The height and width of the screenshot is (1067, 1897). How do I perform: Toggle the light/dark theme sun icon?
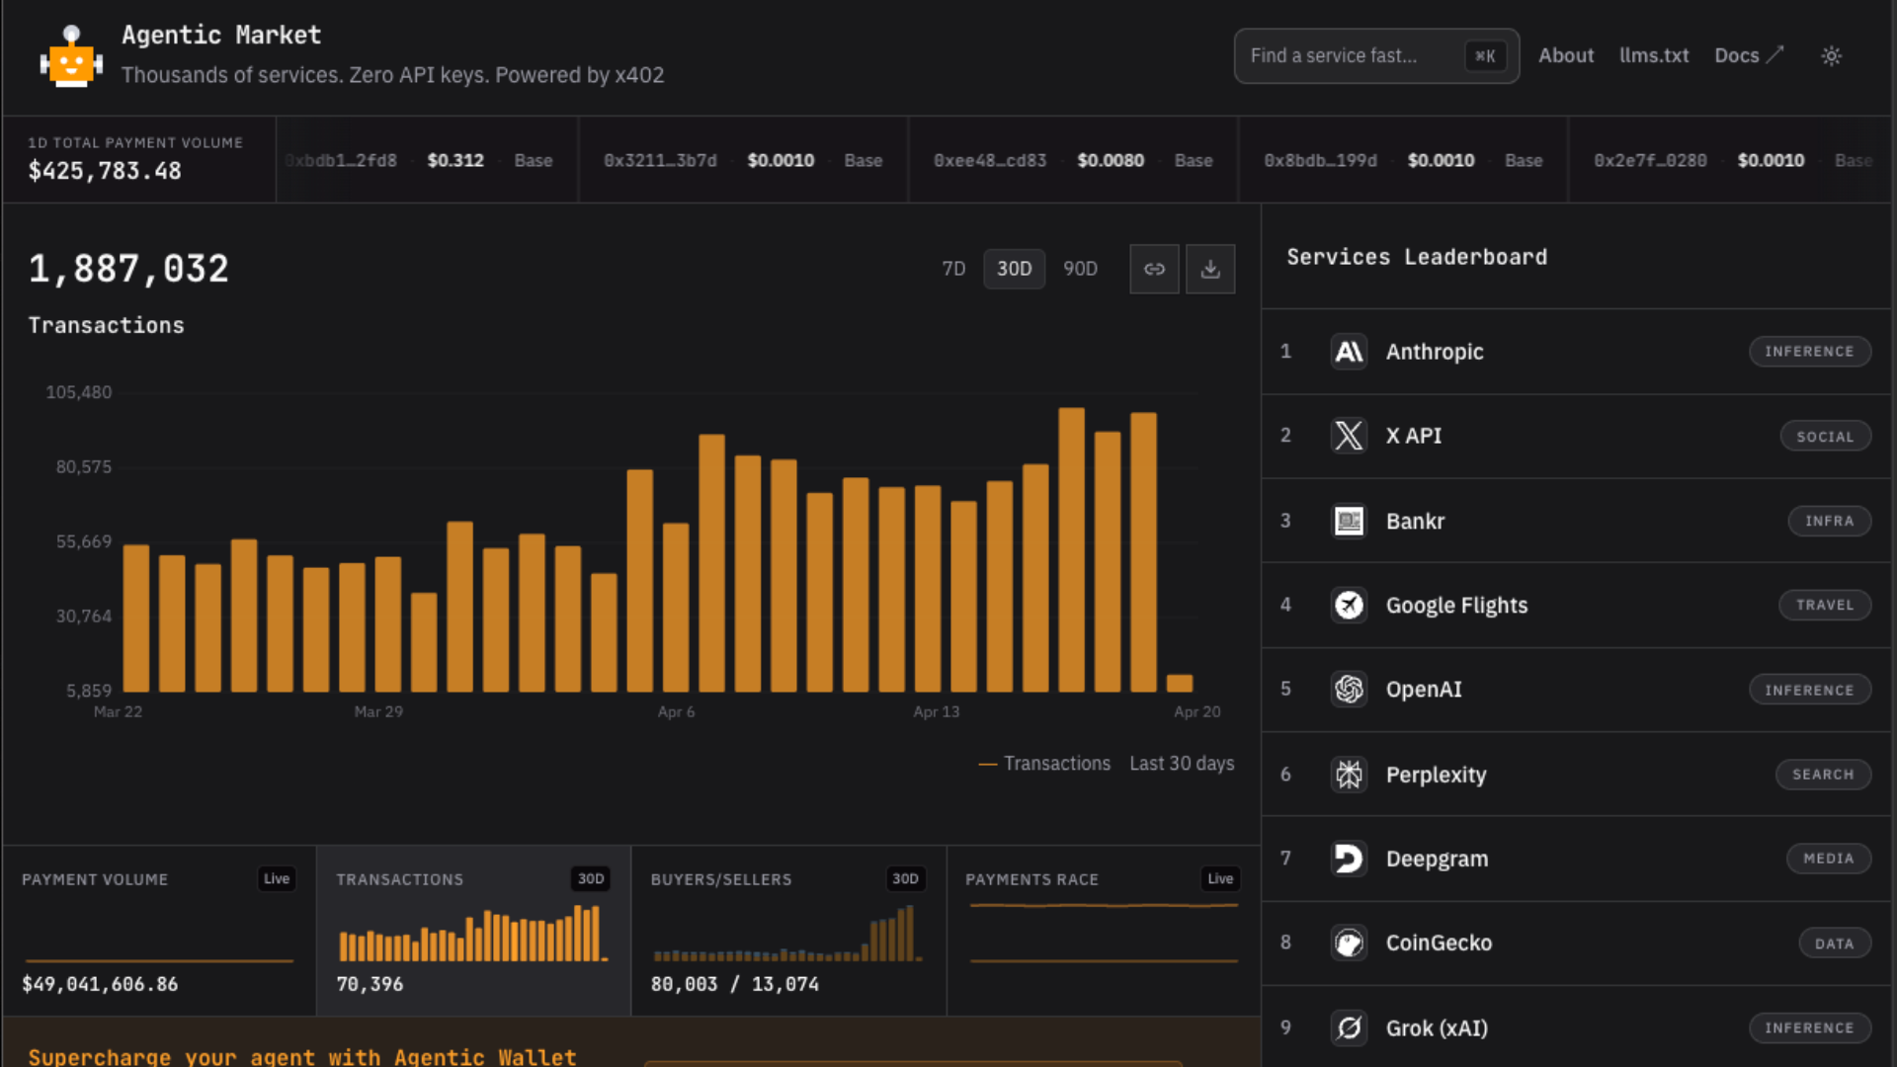[1831, 56]
